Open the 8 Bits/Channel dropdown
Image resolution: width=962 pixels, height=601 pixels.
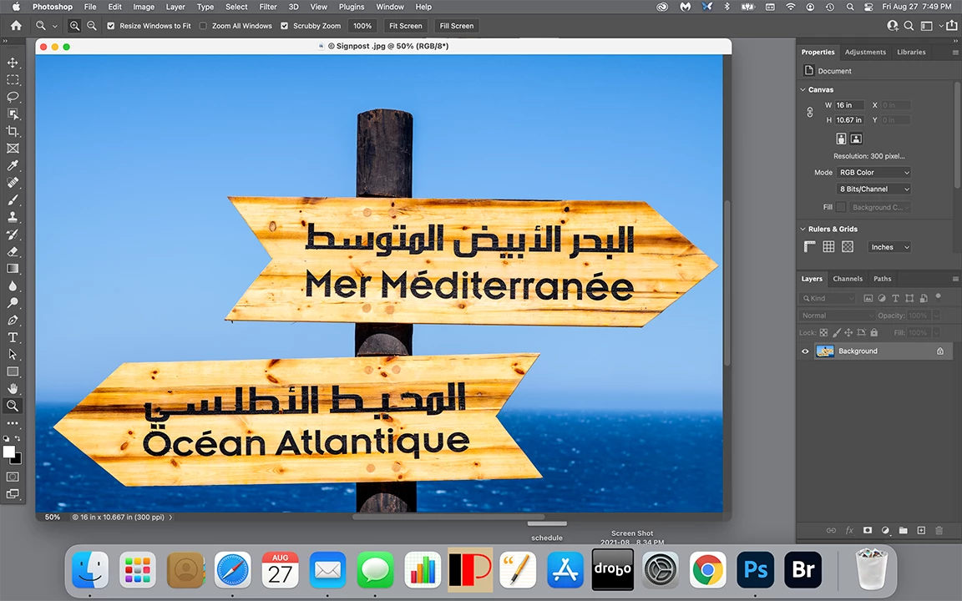873,189
